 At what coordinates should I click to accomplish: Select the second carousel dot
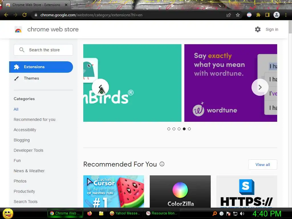174,129
